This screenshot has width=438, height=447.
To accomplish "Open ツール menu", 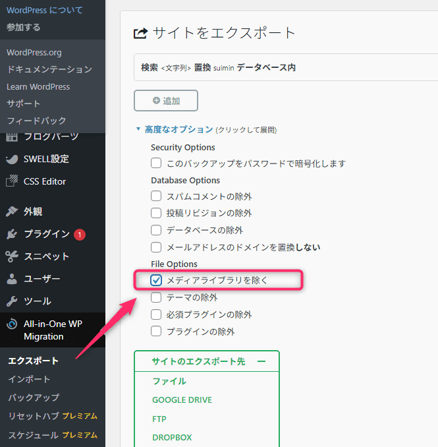I will 38,301.
